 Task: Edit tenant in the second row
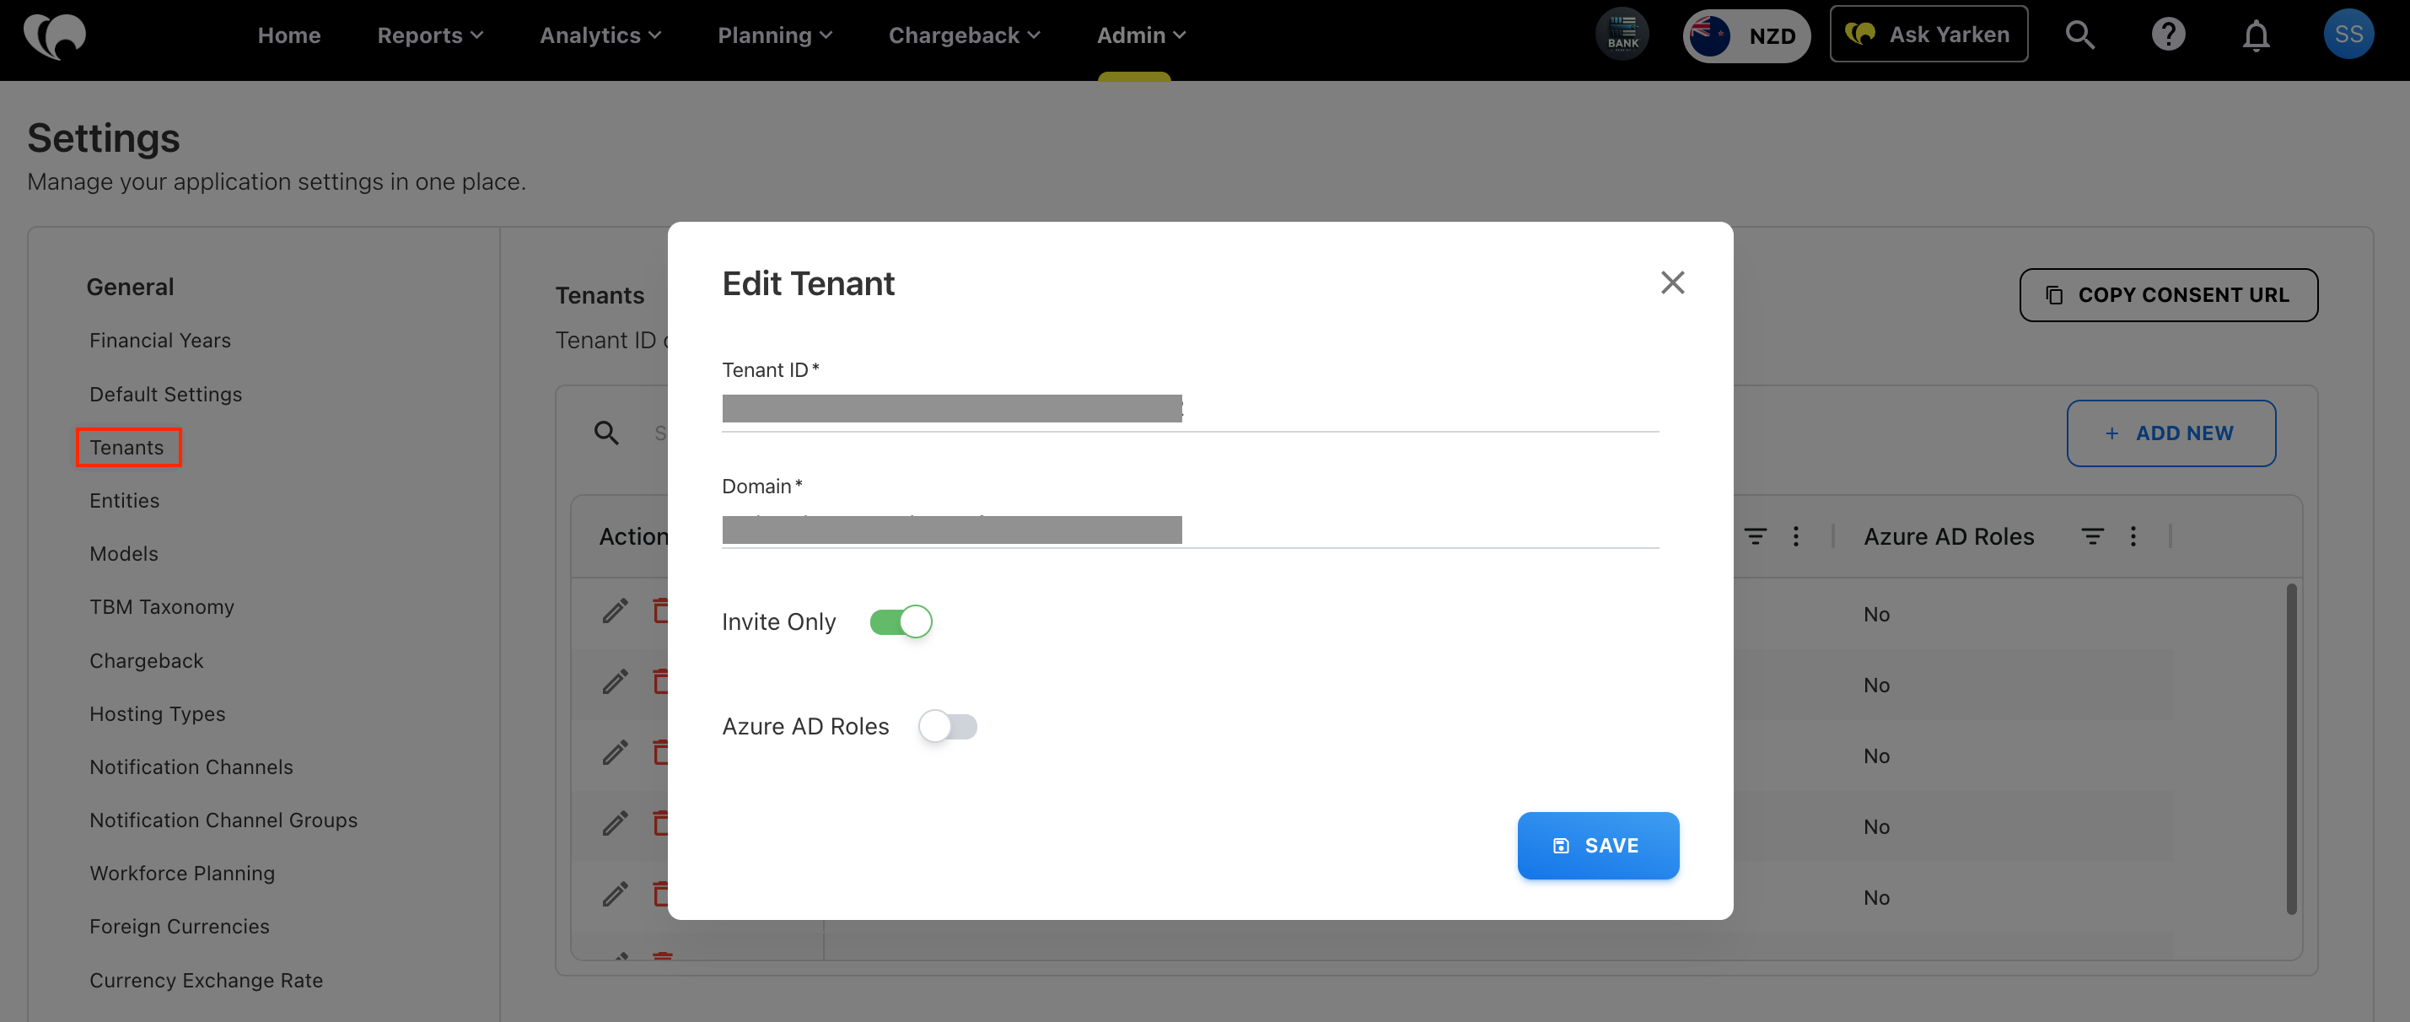pyautogui.click(x=615, y=682)
